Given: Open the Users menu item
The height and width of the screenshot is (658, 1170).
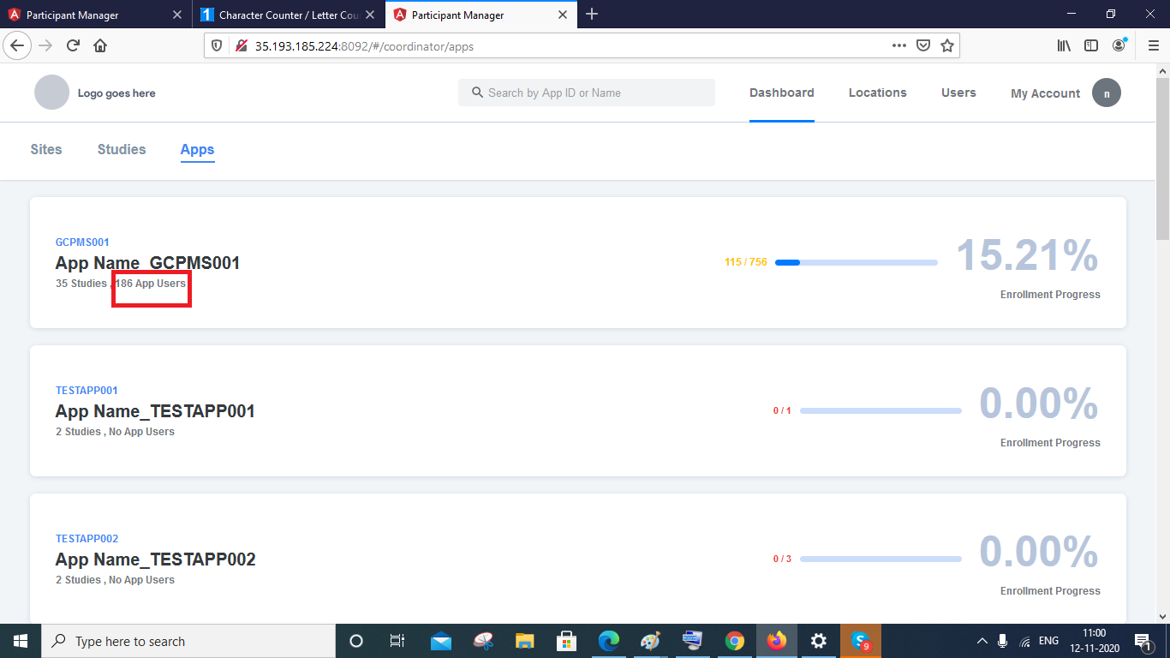Looking at the screenshot, I should click(x=958, y=93).
